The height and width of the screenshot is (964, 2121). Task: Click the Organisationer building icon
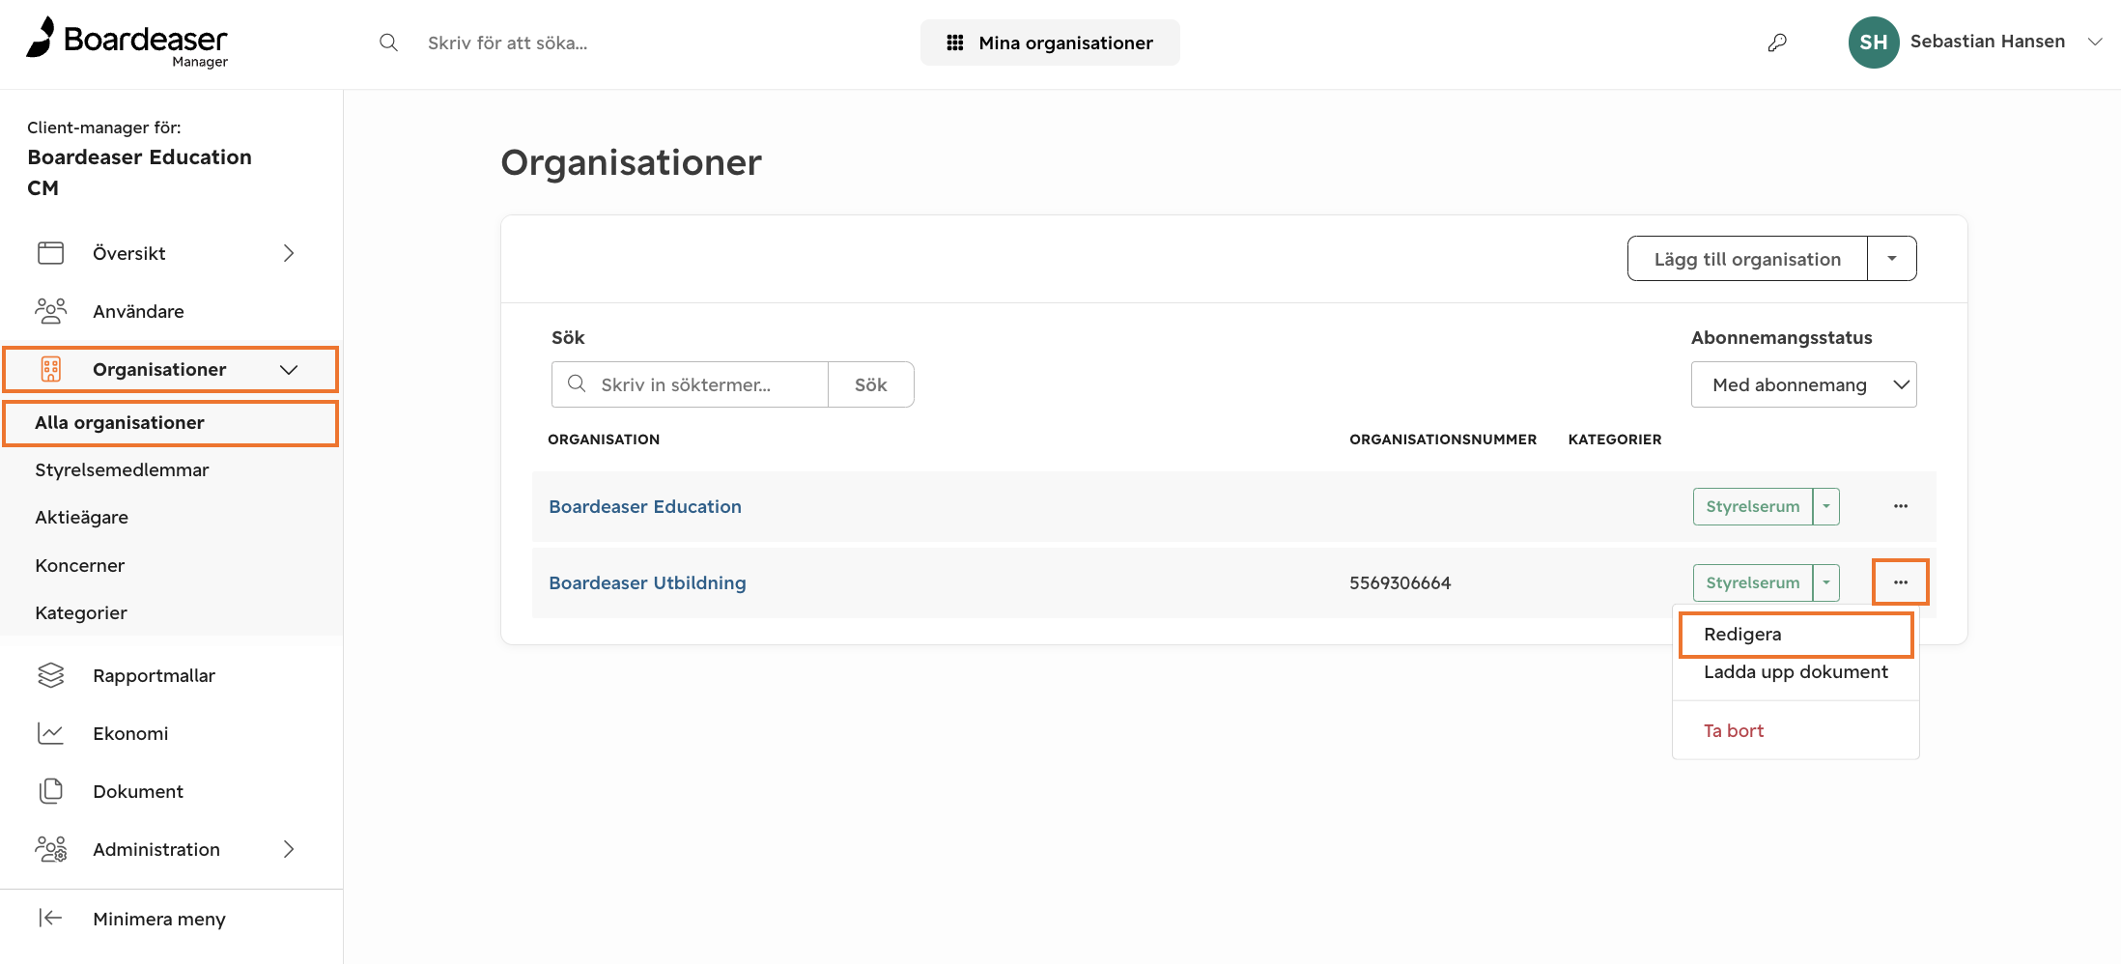tap(51, 369)
